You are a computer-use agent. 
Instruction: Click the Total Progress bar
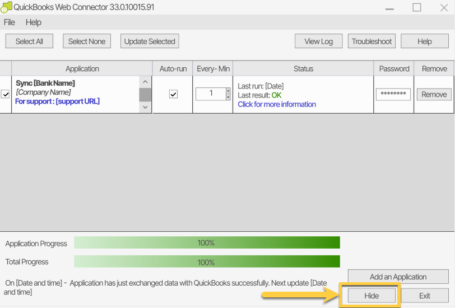[x=207, y=262]
